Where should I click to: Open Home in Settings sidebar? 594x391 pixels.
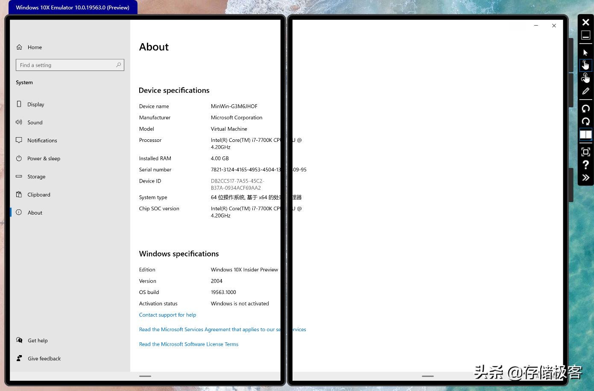tap(35, 47)
